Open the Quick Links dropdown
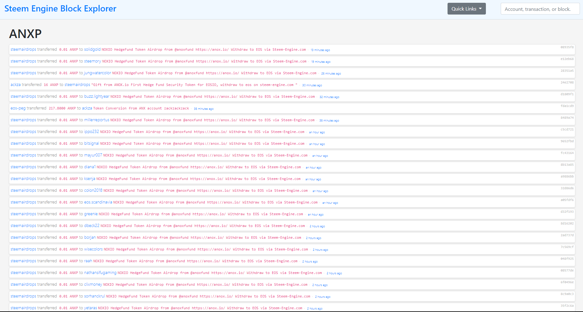Viewport: 583px width, 312px height. coord(466,9)
